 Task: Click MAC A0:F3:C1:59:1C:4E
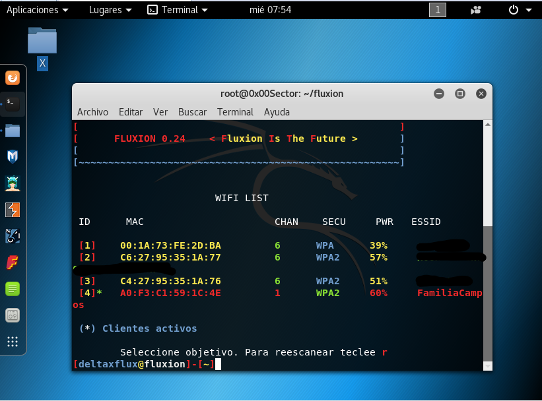click(x=170, y=293)
